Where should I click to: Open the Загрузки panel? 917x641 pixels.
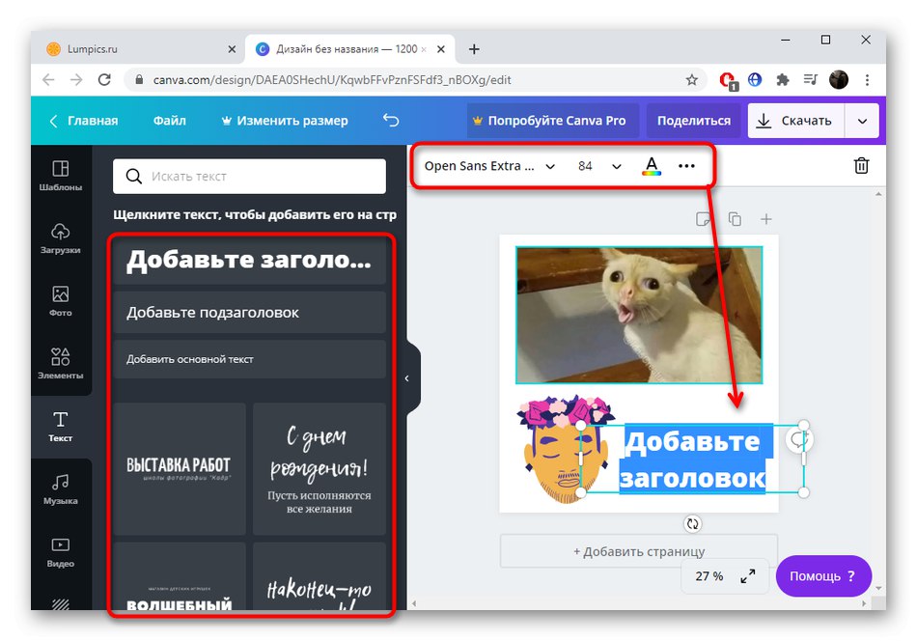coord(61,237)
